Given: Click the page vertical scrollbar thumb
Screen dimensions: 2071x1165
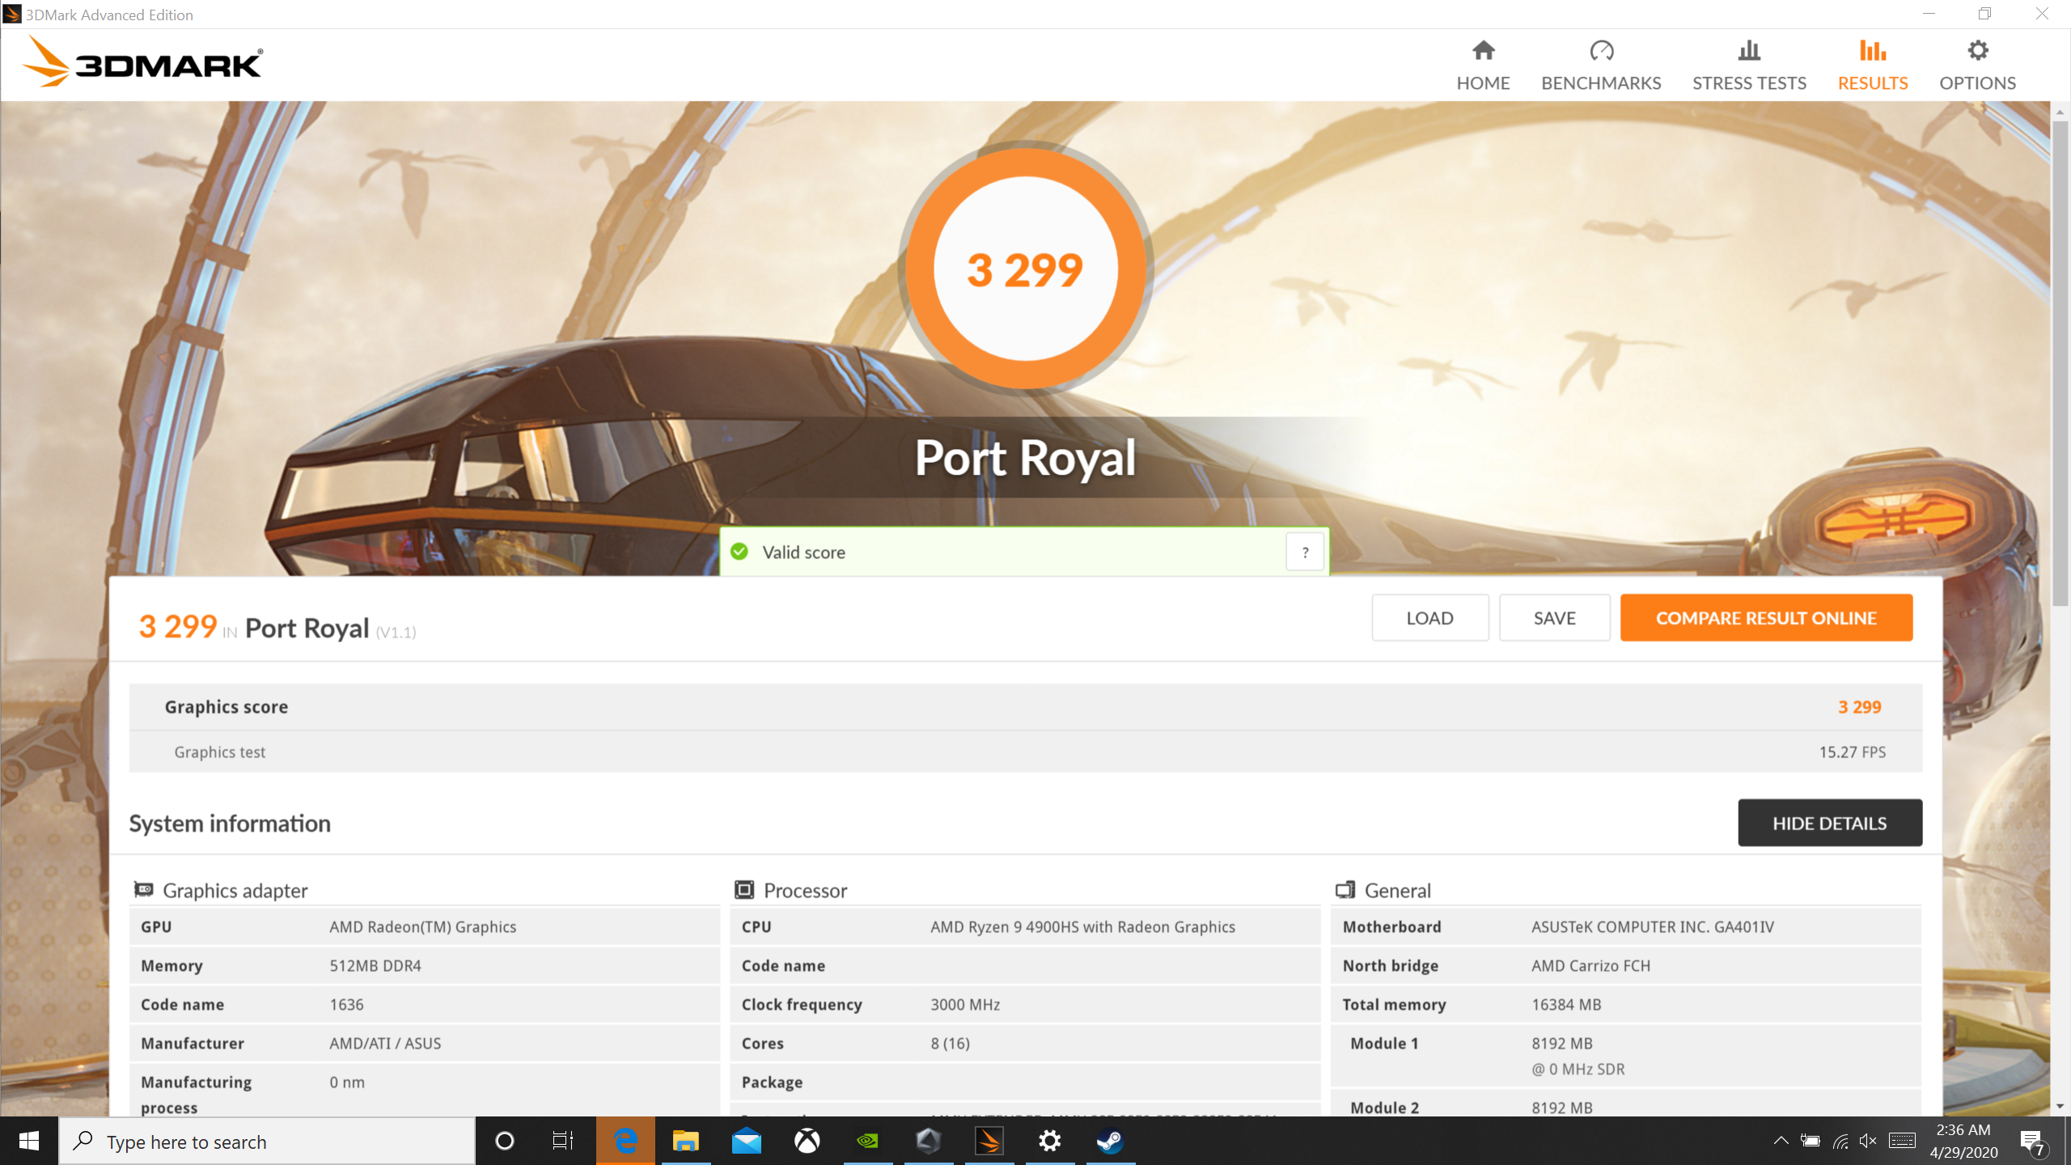Looking at the screenshot, I should coord(2060,363).
